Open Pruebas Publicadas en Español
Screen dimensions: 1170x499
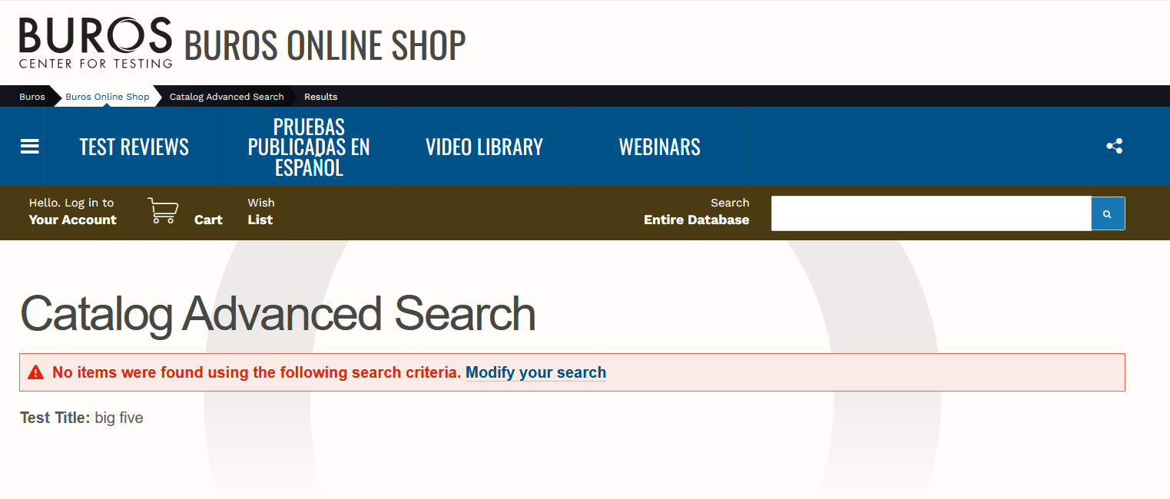[x=309, y=147]
